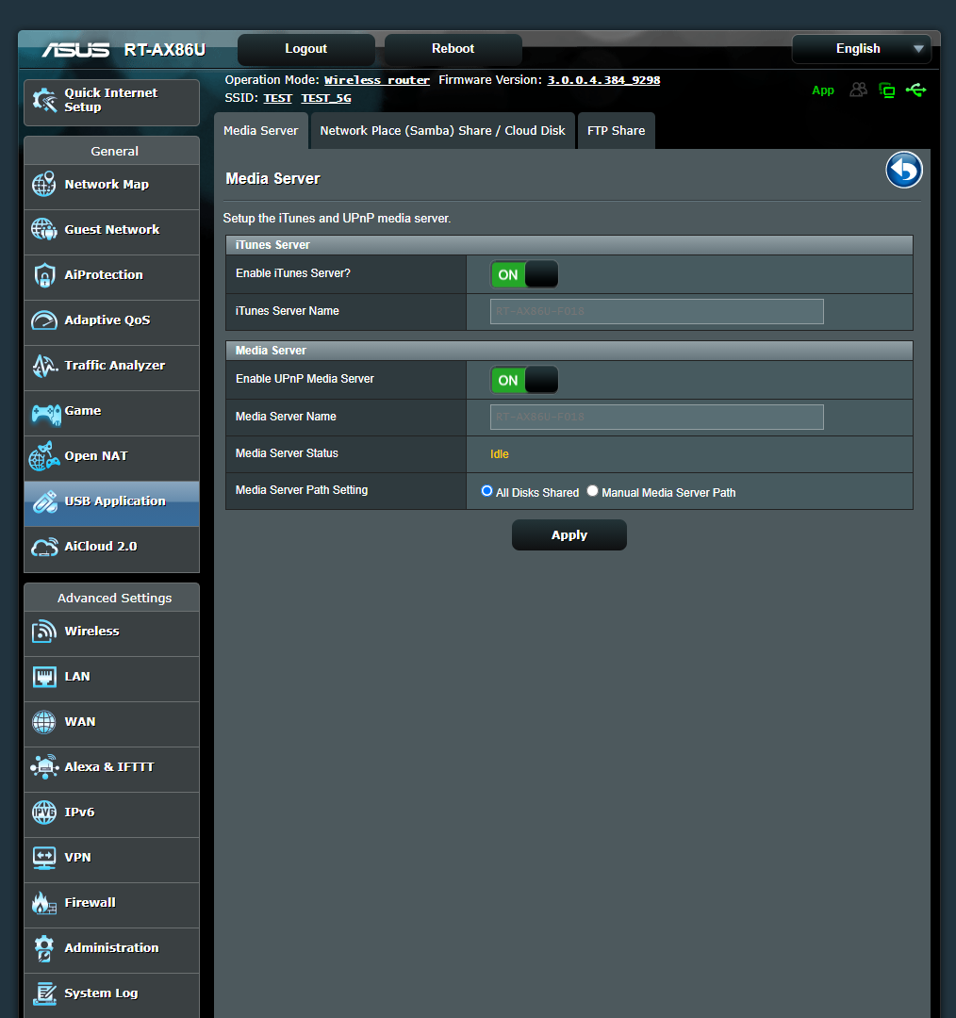
Task: Click the Network Map globe icon
Action: pos(44,185)
